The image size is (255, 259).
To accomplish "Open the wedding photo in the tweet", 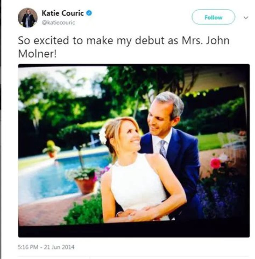I will pos(134,150).
